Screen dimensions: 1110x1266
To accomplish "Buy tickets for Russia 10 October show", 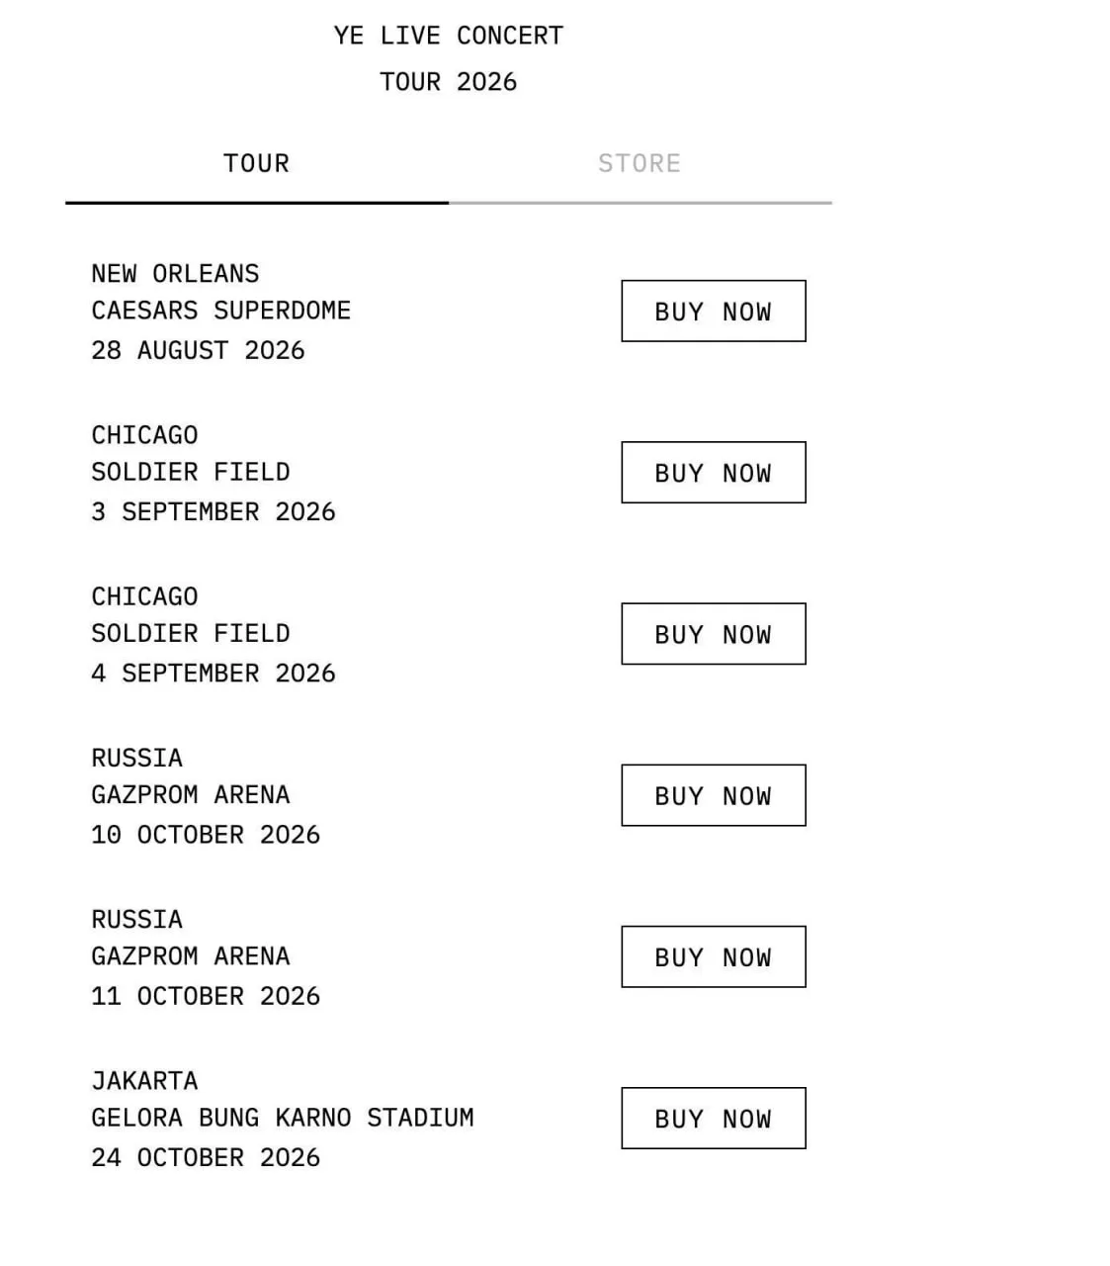I will pyautogui.click(x=714, y=795).
